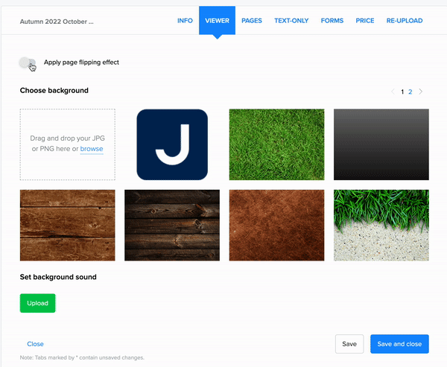The height and width of the screenshot is (367, 447).
Task: Select the brown leather texture background
Action: coord(276,225)
